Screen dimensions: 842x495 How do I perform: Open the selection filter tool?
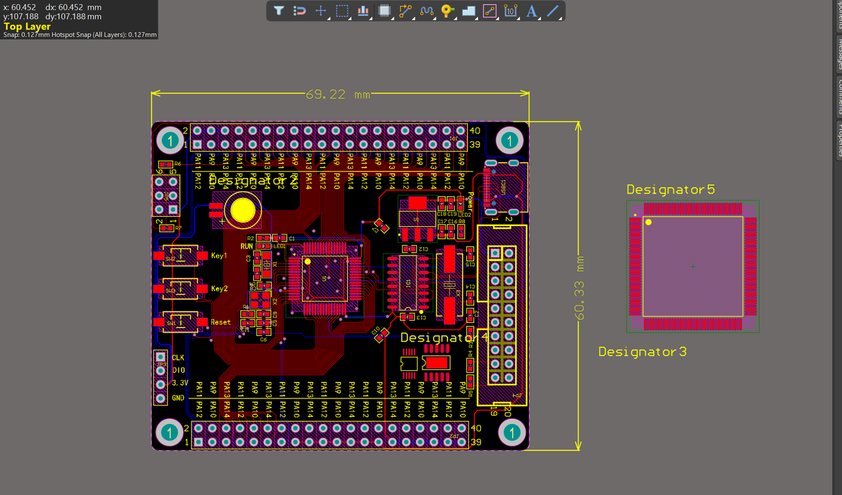pos(279,11)
